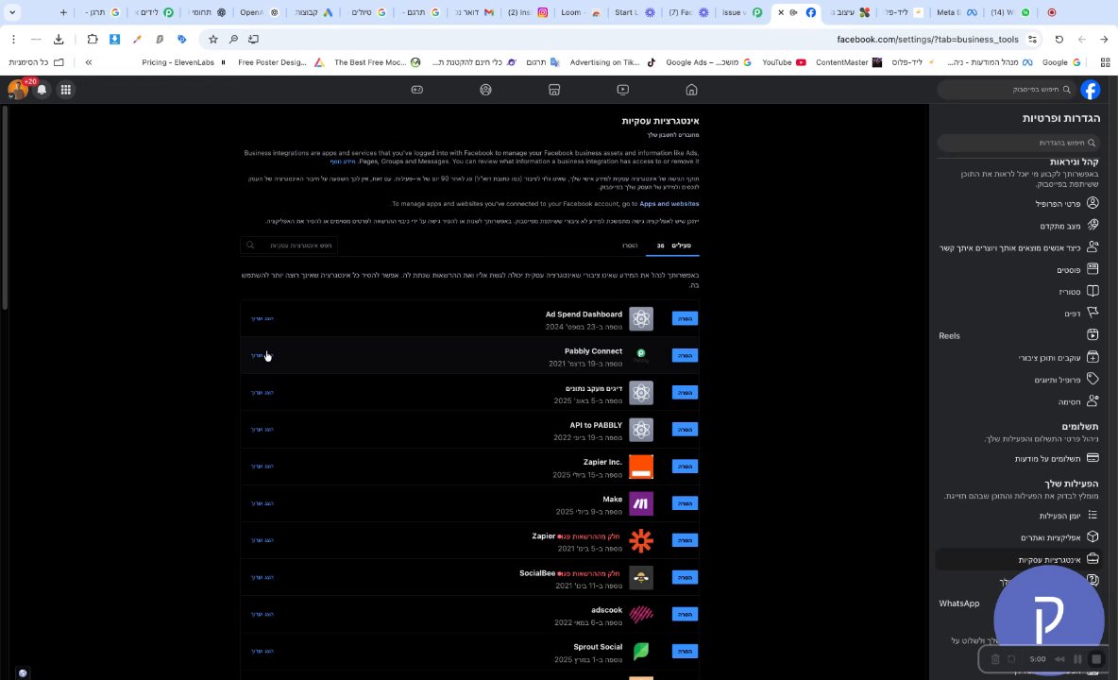Click the SocialBee bee icon
1118x680 pixels.
tap(641, 577)
